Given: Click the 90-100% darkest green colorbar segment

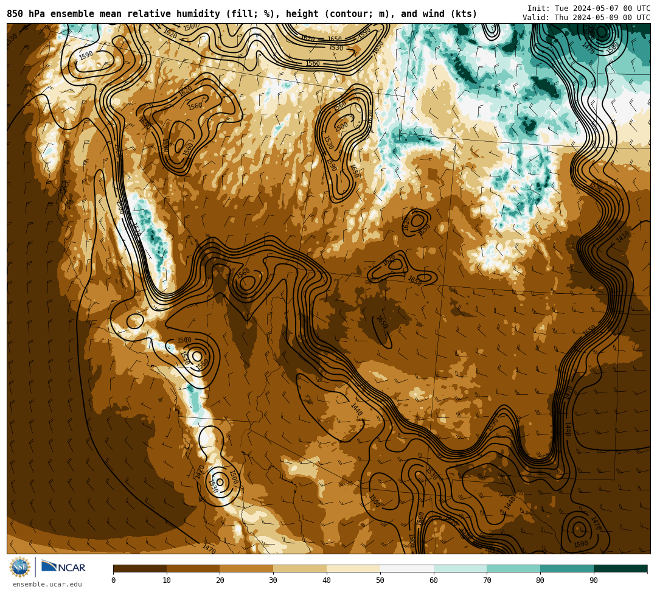Looking at the screenshot, I should [620, 568].
